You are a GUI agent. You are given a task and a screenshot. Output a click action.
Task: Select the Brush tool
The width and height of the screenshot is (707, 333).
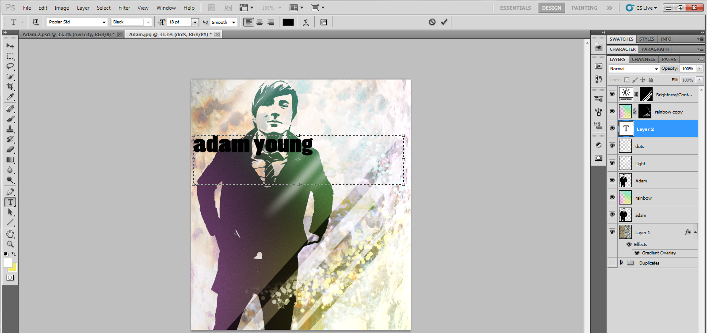click(x=10, y=119)
